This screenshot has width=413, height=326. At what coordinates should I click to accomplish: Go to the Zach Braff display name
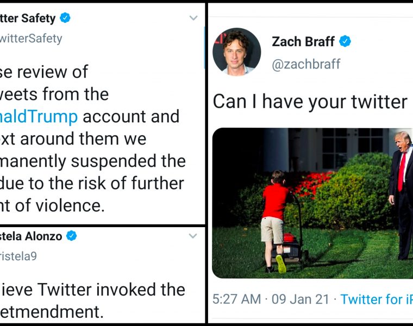(303, 41)
